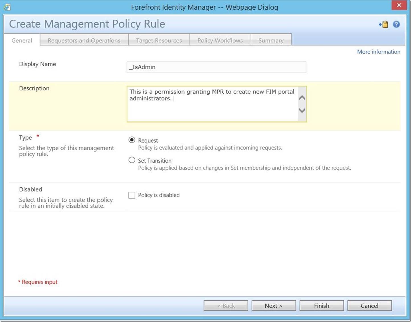This screenshot has width=411, height=322.
Task: Click the Next button
Action: [x=274, y=306]
